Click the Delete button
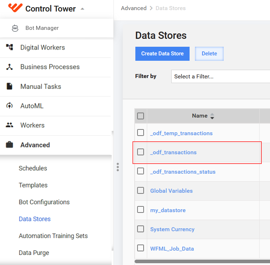 click(x=209, y=54)
